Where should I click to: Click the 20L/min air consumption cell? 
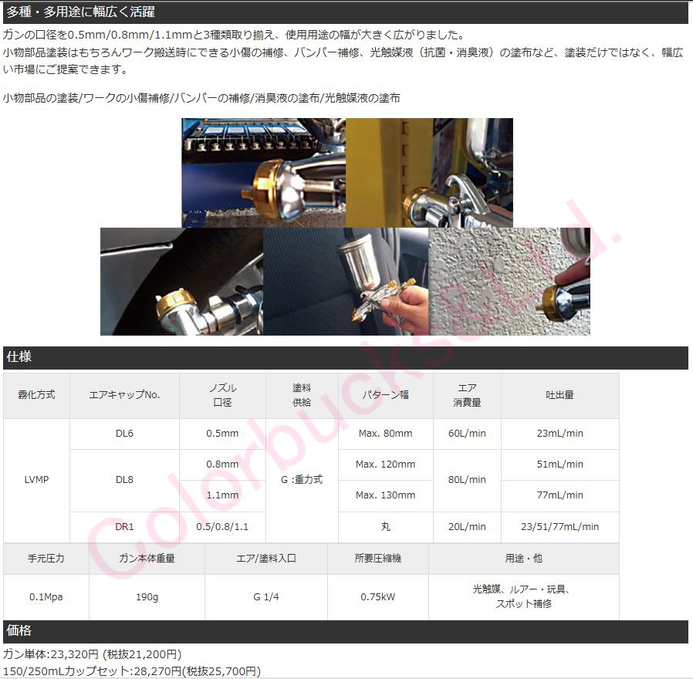pyautogui.click(x=467, y=527)
